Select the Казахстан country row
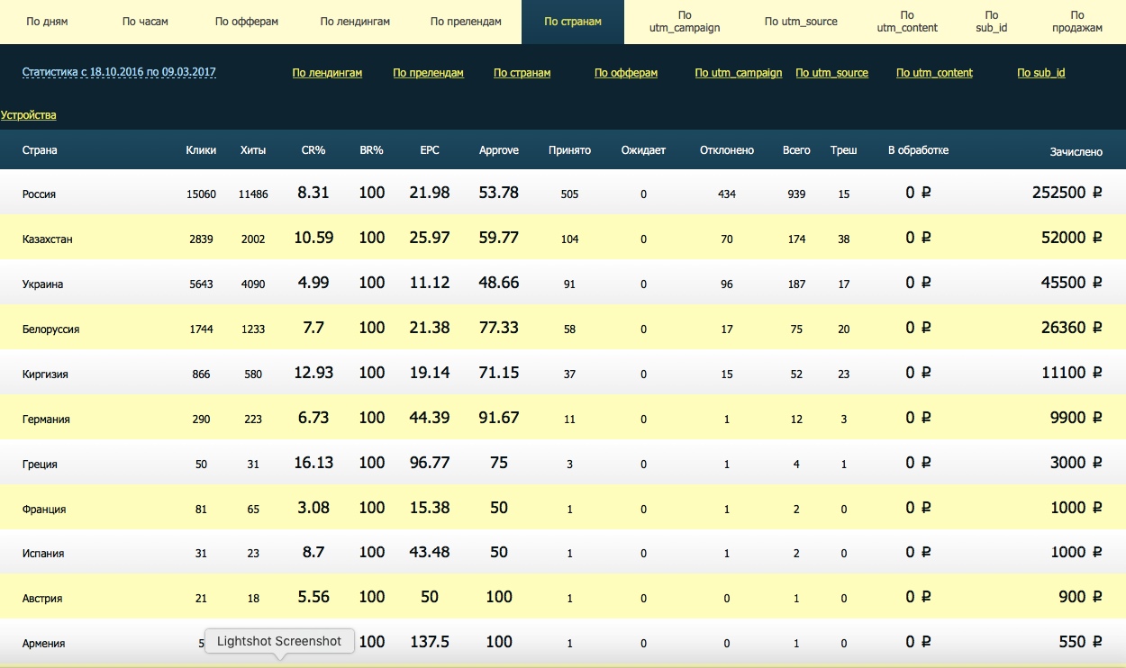Image resolution: width=1126 pixels, height=668 pixels. tap(563, 238)
